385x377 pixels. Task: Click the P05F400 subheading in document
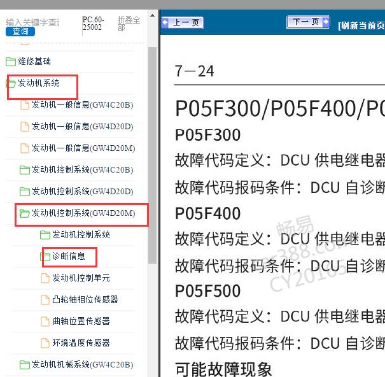click(207, 213)
